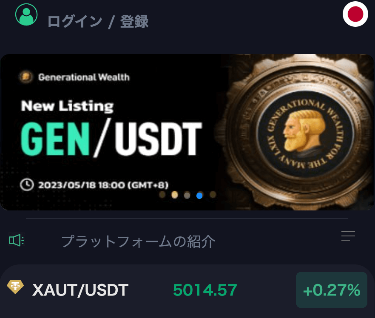
Task: Select the first carousel dot indicator
Action: click(x=162, y=195)
